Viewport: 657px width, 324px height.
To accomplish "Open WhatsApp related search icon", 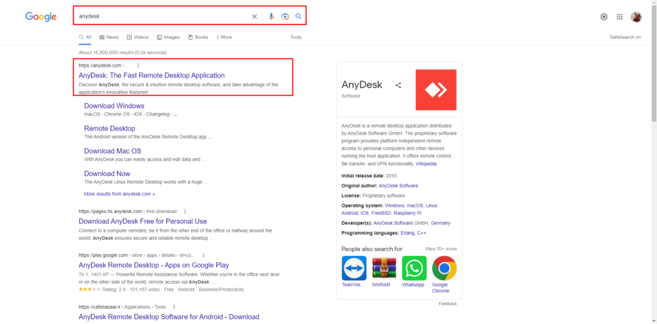I will (x=414, y=268).
